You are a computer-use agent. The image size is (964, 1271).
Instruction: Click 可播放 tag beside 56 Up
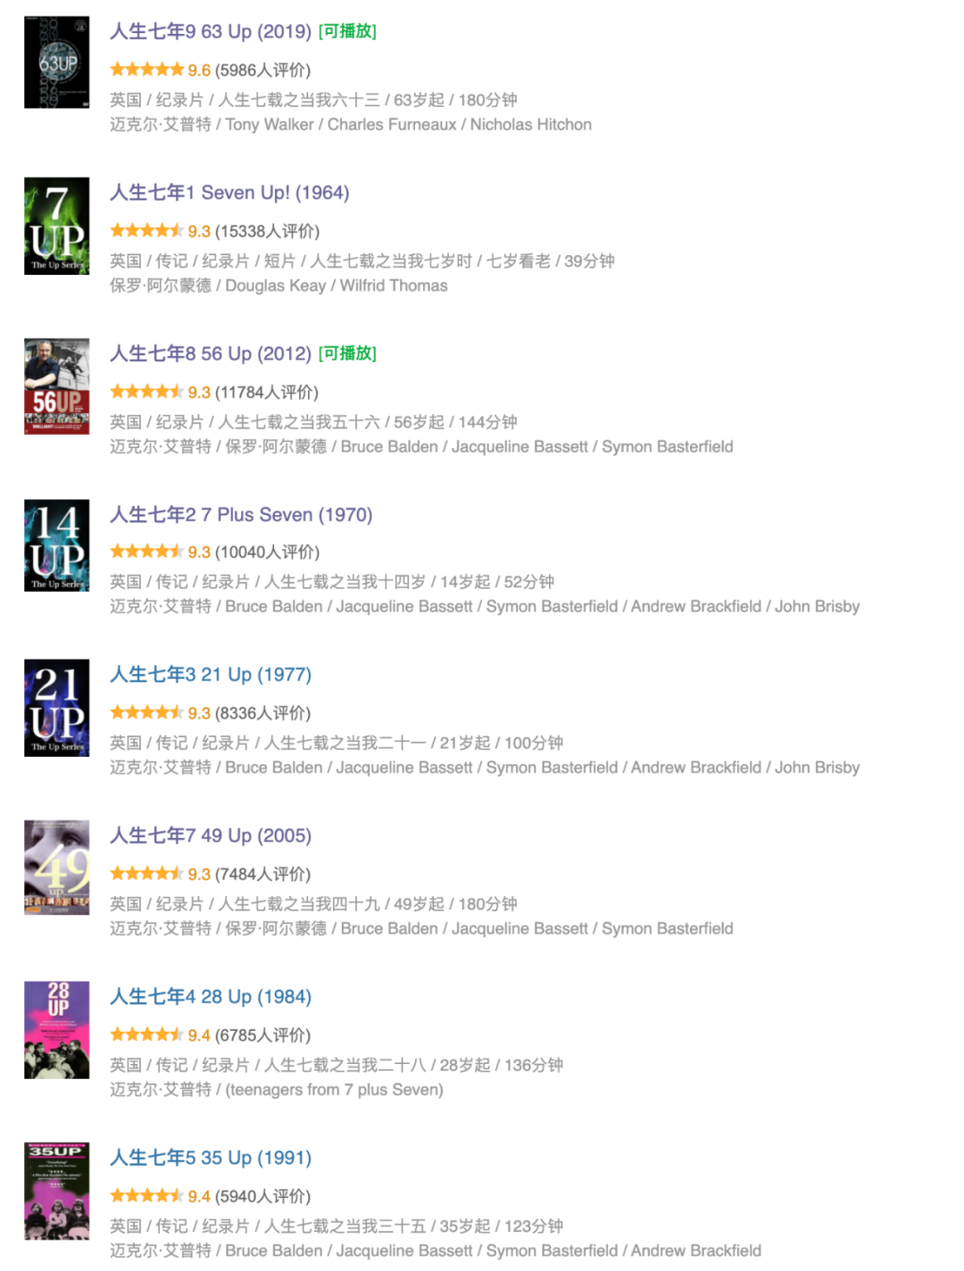[x=347, y=353]
